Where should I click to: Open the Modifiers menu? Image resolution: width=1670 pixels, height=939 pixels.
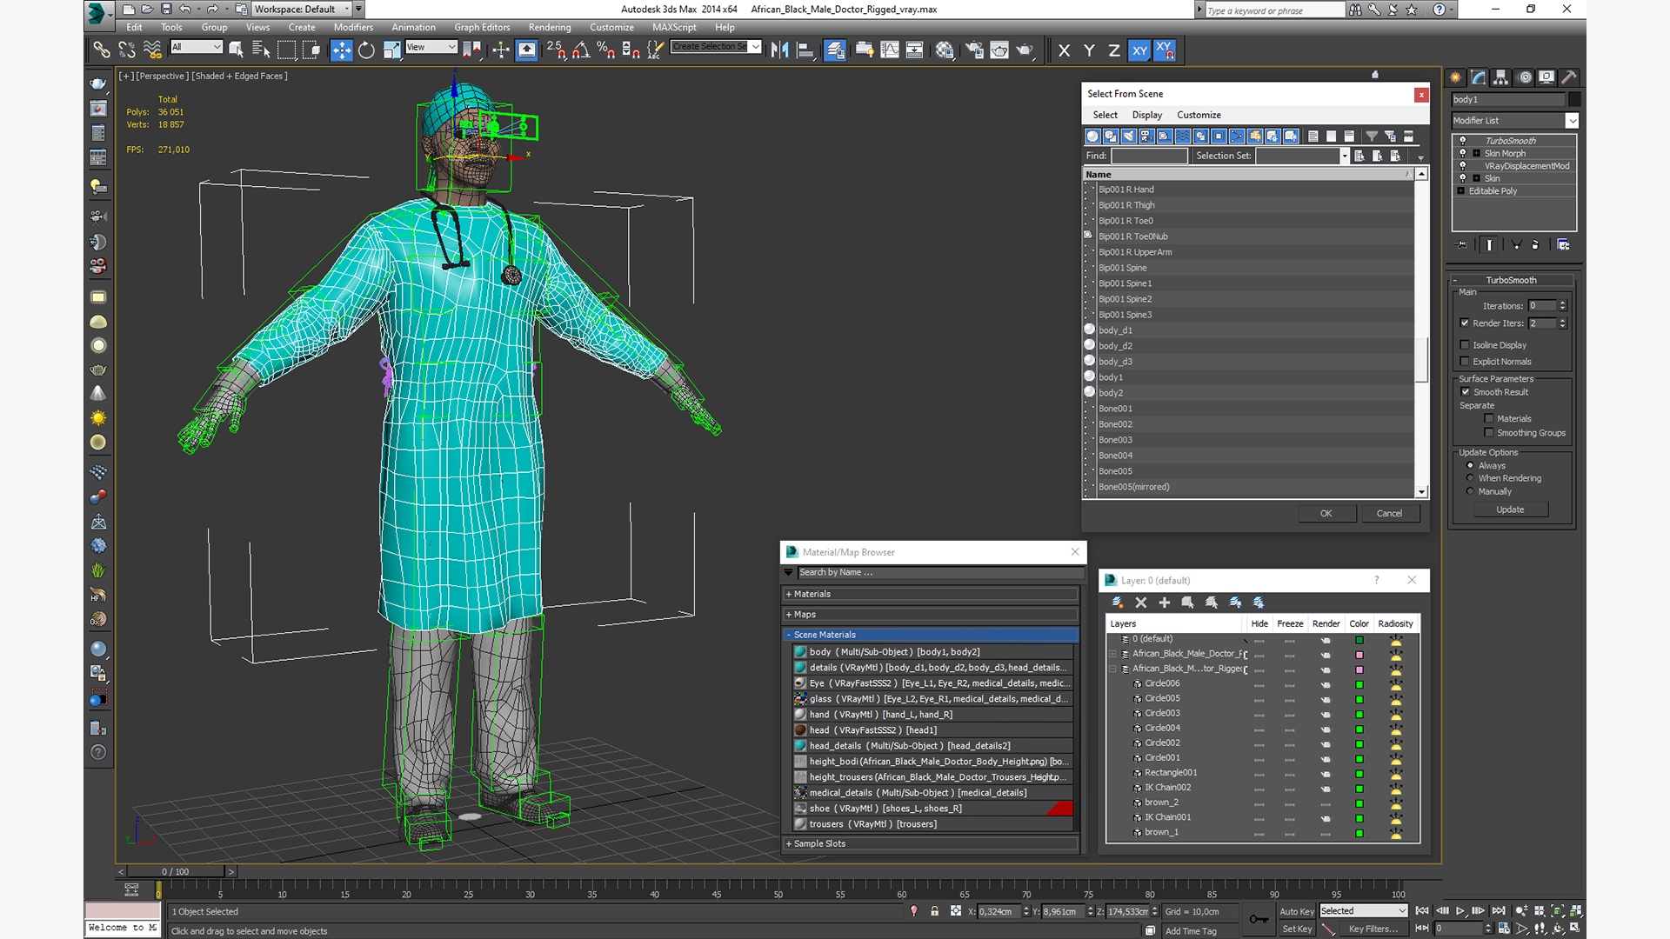point(353,27)
